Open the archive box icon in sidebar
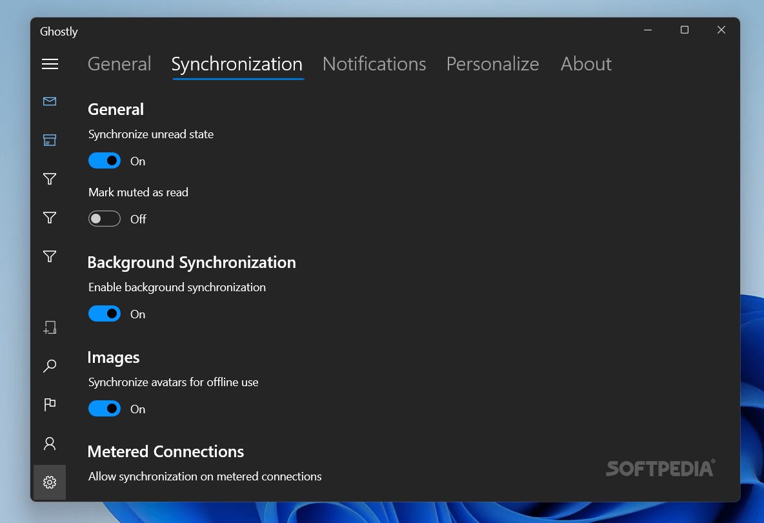The image size is (764, 523). [x=50, y=140]
